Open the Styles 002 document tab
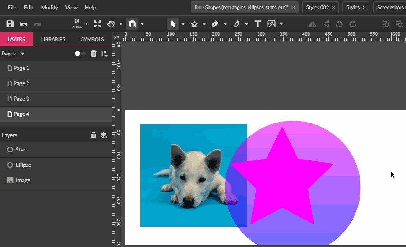406x247 pixels. 318,7
